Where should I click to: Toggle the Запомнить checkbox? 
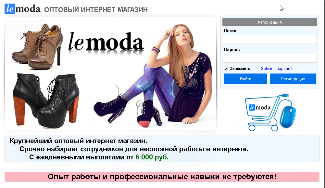click(226, 69)
